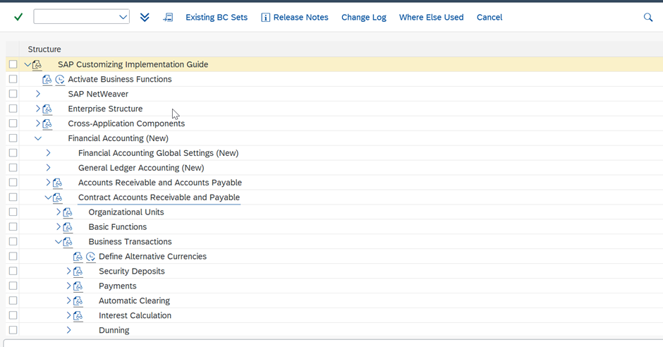This screenshot has width=663, height=347.
Task: Open the Change Log
Action: tap(364, 18)
